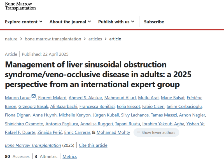This screenshot has height=163, width=224.
Task: Open the bone marrow transplantation breadcrumb
Action: click(53, 39)
